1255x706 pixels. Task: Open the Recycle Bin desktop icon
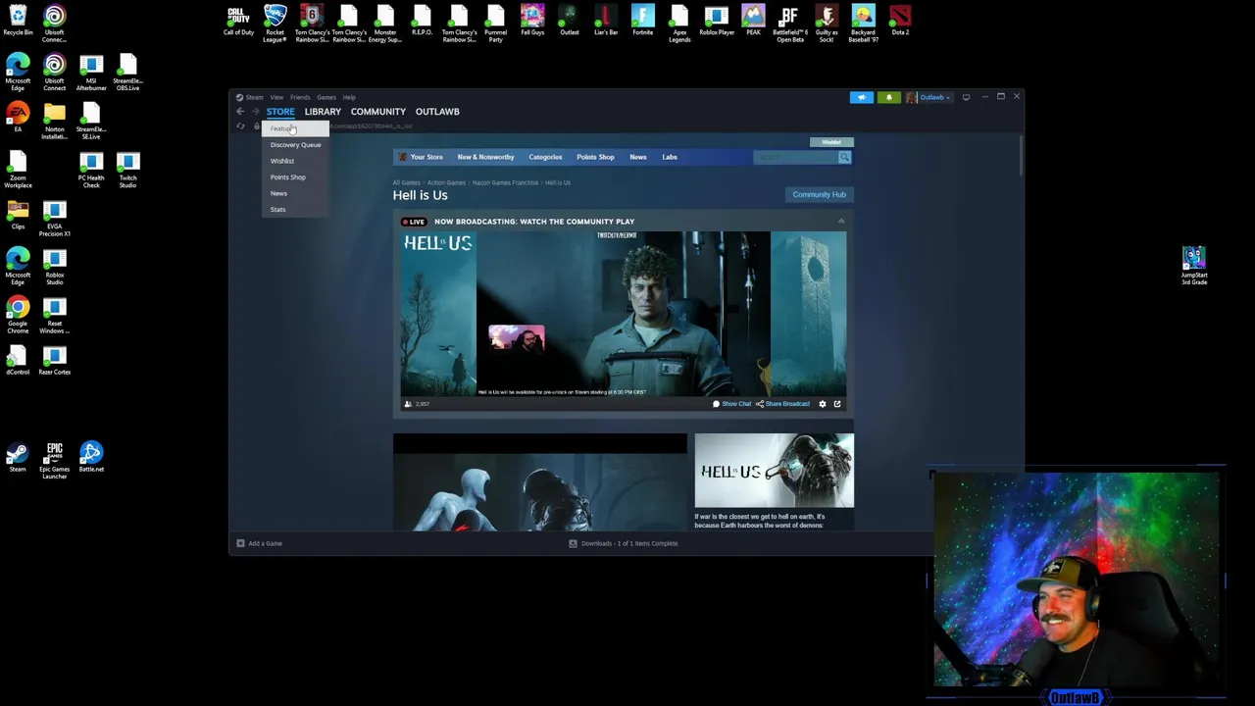point(18,22)
